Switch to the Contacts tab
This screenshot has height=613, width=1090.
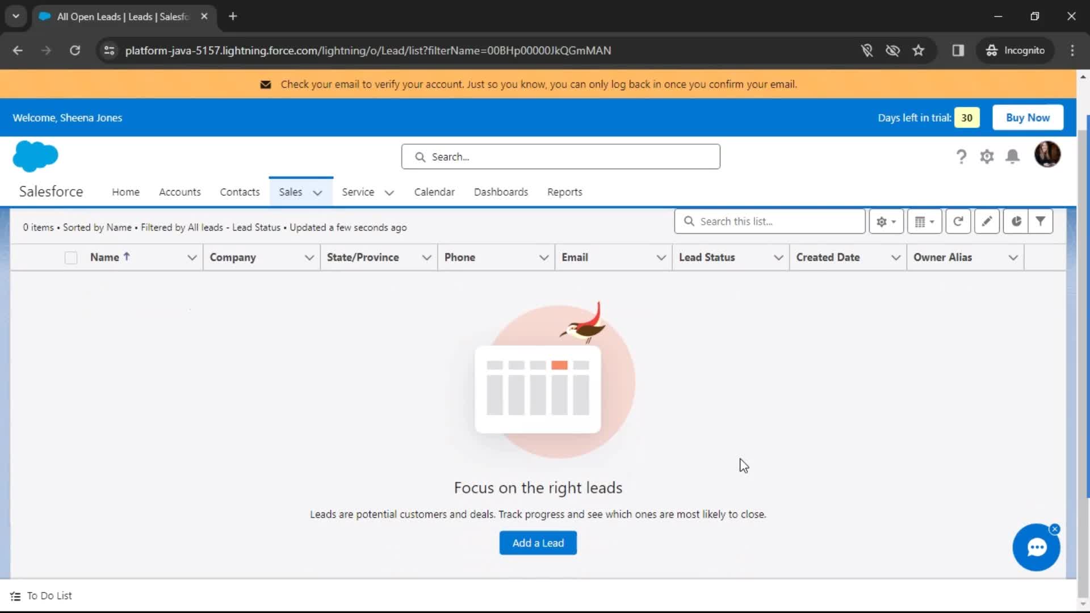click(x=240, y=192)
